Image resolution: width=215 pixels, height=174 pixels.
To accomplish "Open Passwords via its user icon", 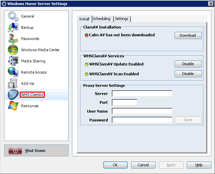I will tap(13, 39).
